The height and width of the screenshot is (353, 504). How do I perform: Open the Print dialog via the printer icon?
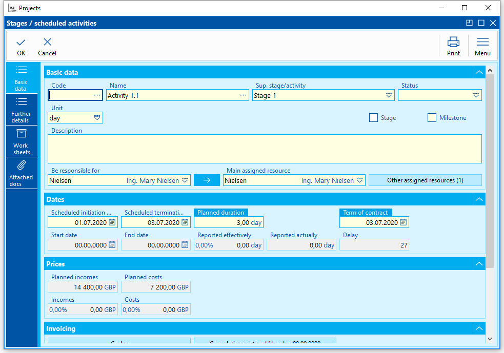click(453, 42)
